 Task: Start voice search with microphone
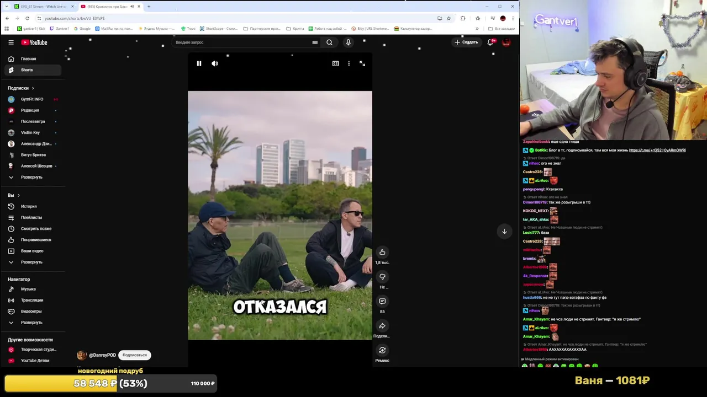(348, 42)
